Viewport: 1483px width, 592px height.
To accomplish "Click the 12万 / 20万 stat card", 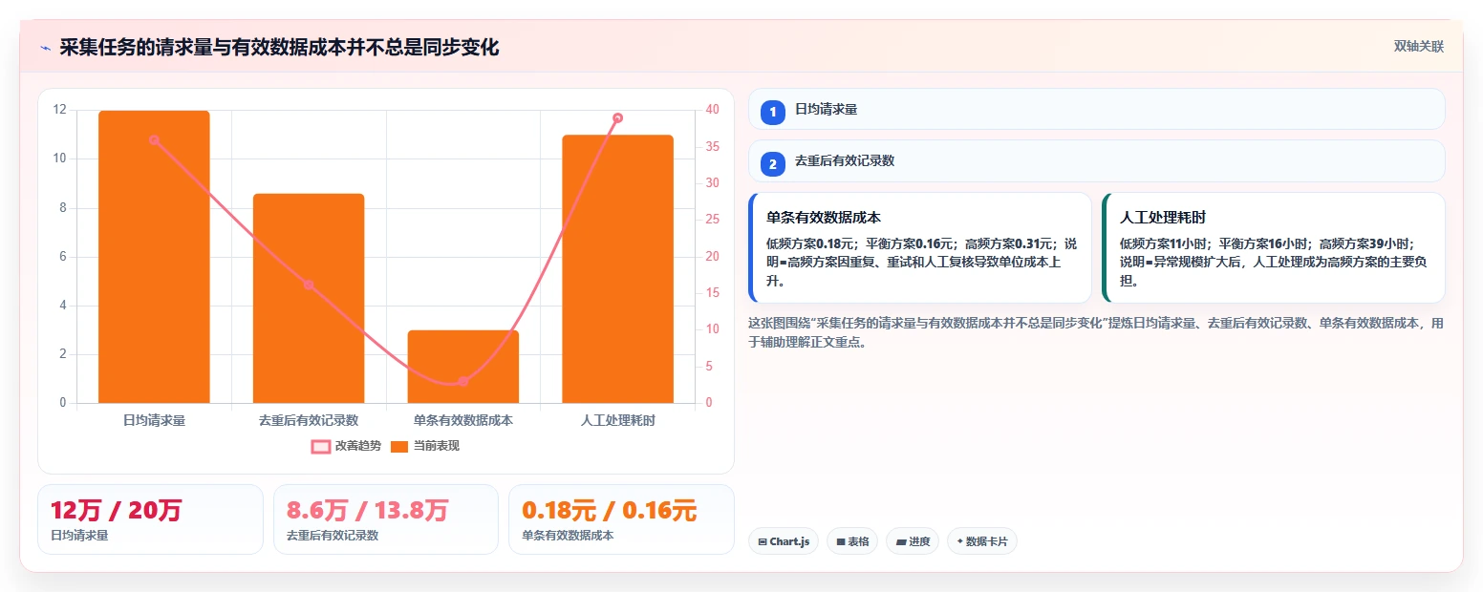I will (150, 519).
